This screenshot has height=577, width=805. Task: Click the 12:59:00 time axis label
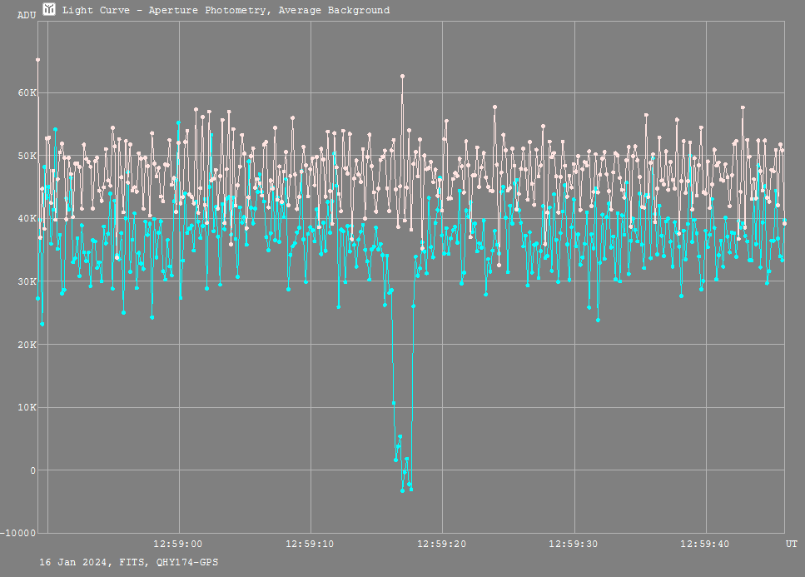177,545
